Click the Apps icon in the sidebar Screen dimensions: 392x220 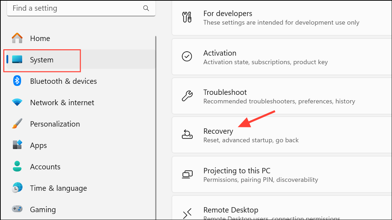17,145
